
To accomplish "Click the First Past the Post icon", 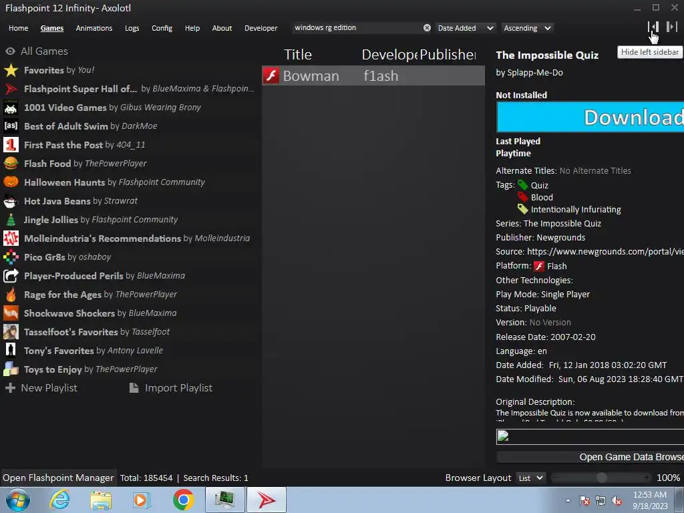I will pyautogui.click(x=11, y=145).
